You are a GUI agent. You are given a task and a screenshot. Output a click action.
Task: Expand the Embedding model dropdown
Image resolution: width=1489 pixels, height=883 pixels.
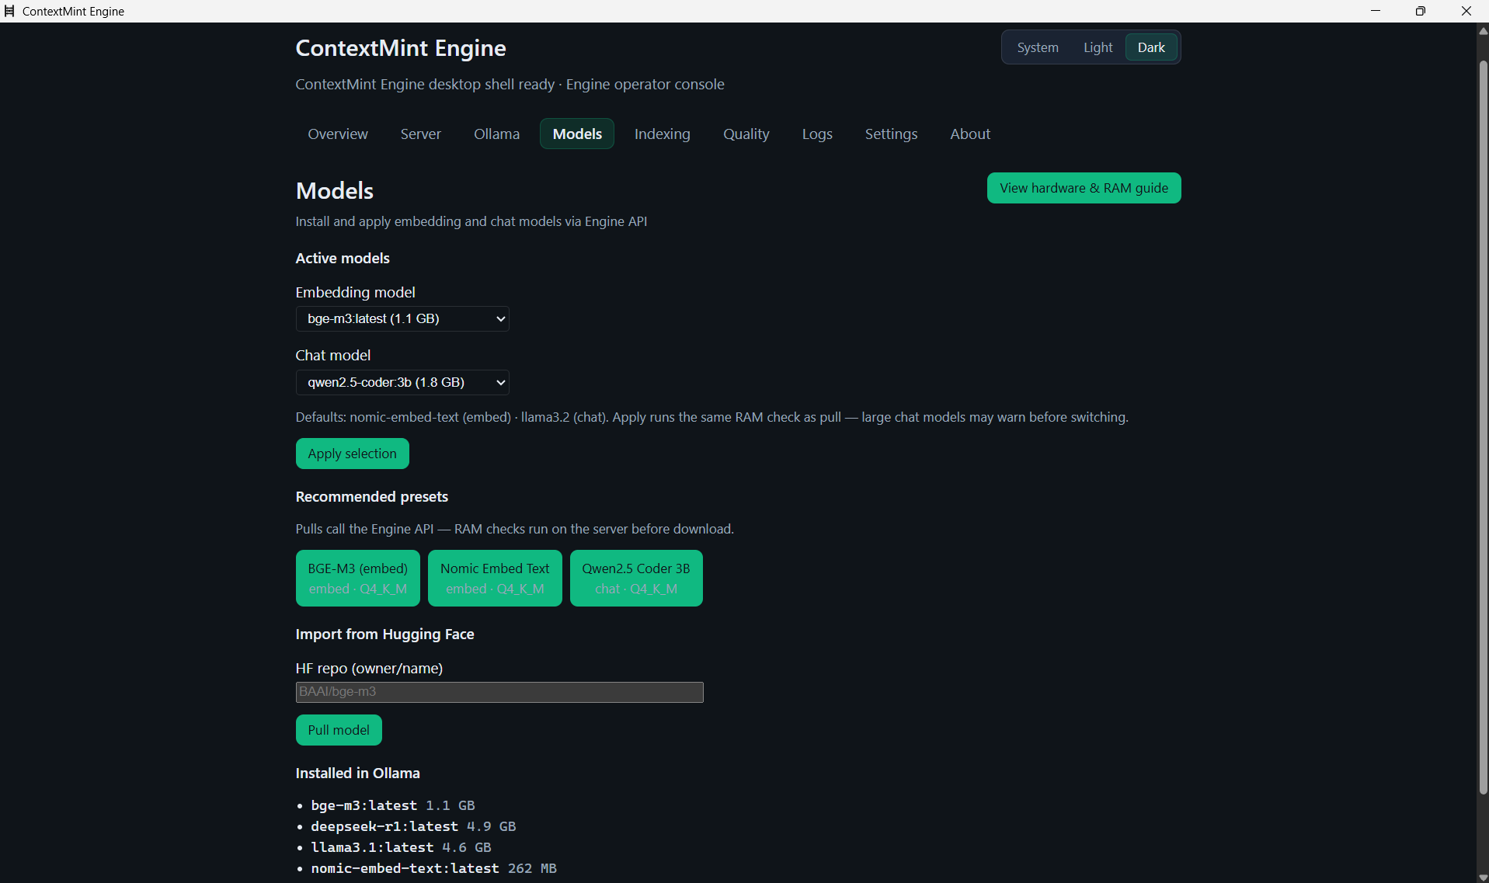pyautogui.click(x=402, y=318)
